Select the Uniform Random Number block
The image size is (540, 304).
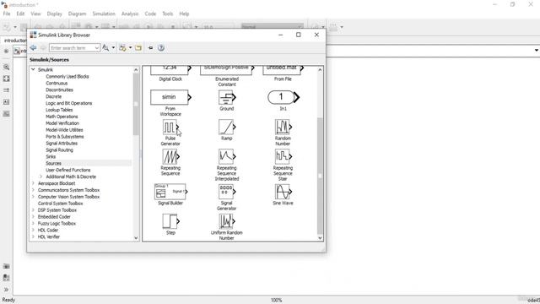(x=227, y=221)
